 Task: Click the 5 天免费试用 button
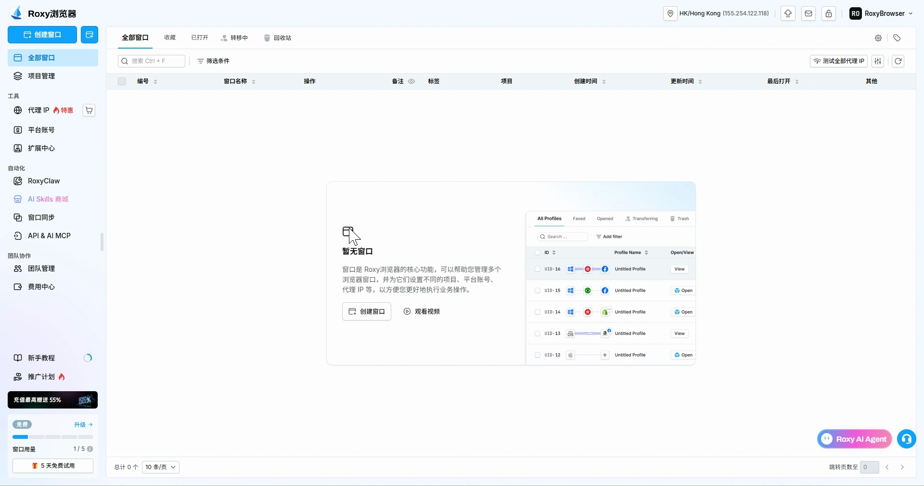click(x=53, y=466)
